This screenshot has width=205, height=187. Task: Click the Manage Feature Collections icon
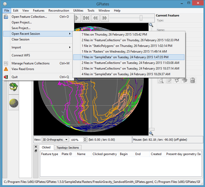pyautogui.click(x=6, y=63)
